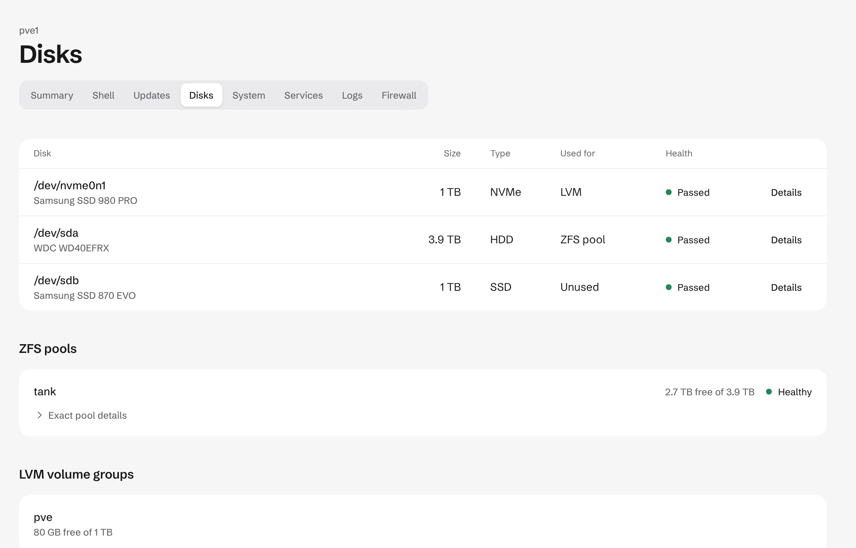
Task: Click the WDC WD40EFRX model text
Action: click(71, 248)
